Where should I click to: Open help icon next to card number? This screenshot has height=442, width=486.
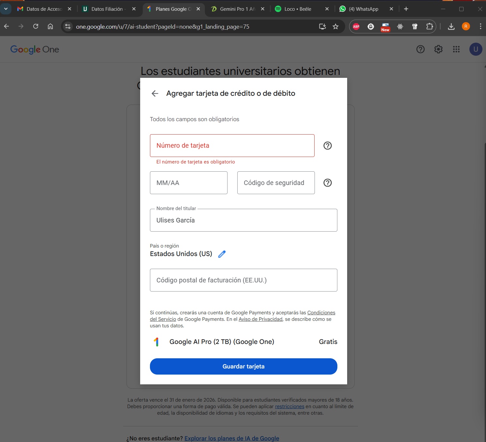(x=327, y=146)
